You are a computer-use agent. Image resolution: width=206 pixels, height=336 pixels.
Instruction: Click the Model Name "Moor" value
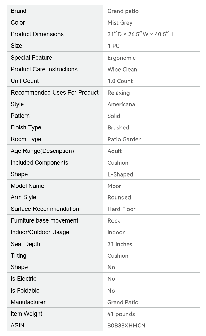click(x=114, y=186)
